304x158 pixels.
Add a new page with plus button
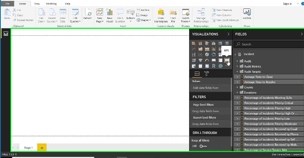coord(42,148)
